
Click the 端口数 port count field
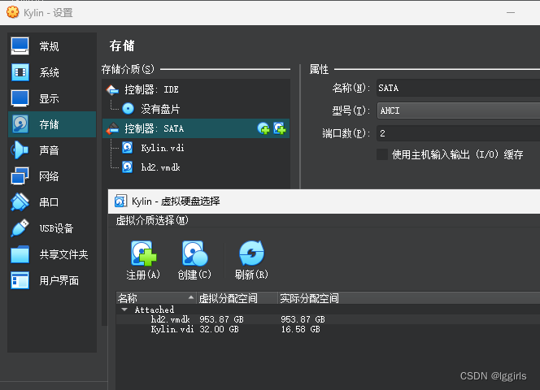[458, 133]
